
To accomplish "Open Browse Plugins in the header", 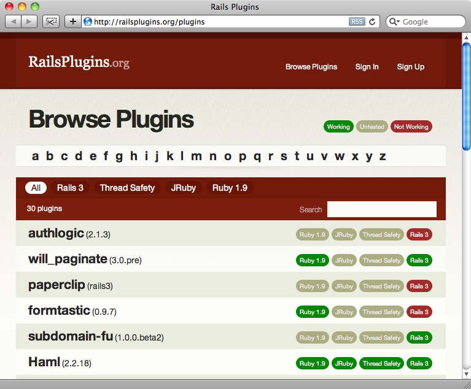I will pos(311,67).
